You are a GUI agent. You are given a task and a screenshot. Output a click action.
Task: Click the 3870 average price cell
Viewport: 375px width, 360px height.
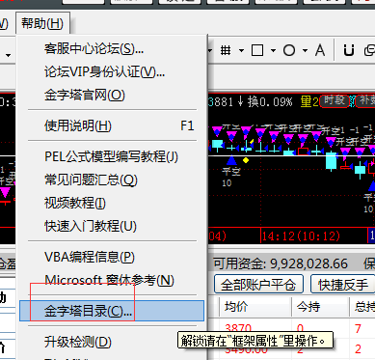tap(238, 328)
